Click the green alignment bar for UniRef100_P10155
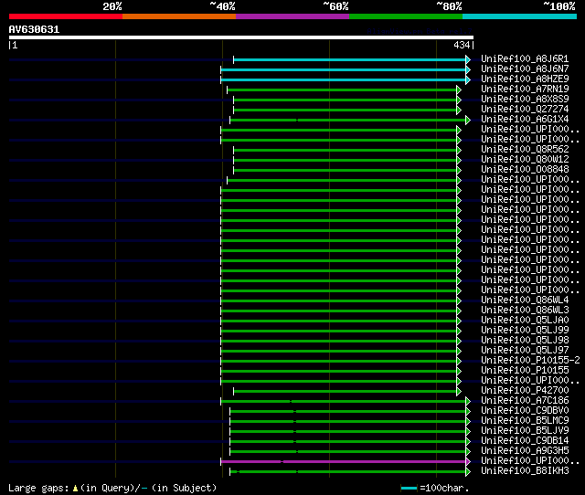 click(339, 371)
